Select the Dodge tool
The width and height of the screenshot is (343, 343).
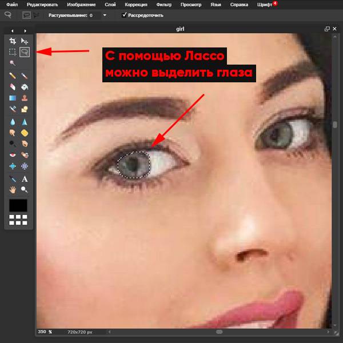click(13, 143)
